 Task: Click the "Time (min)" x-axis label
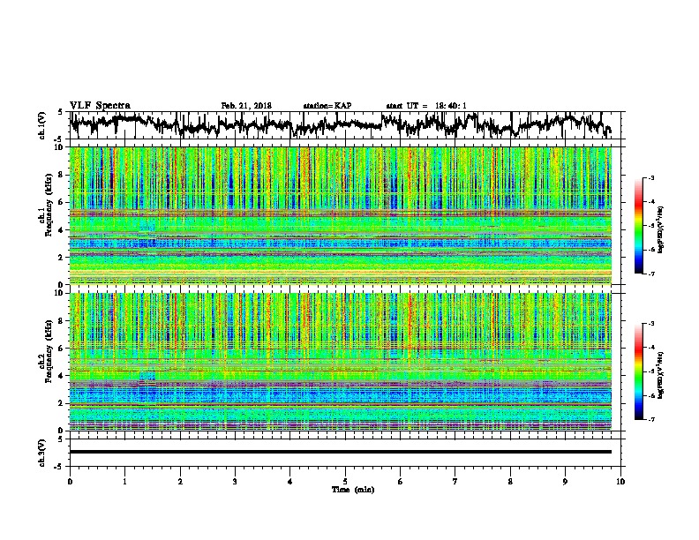(x=353, y=490)
